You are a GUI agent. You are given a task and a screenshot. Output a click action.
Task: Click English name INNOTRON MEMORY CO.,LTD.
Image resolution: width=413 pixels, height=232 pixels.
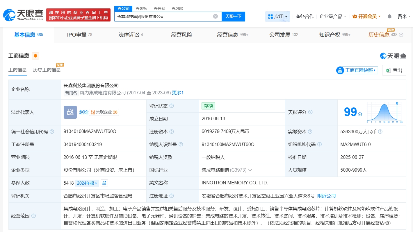point(235,183)
